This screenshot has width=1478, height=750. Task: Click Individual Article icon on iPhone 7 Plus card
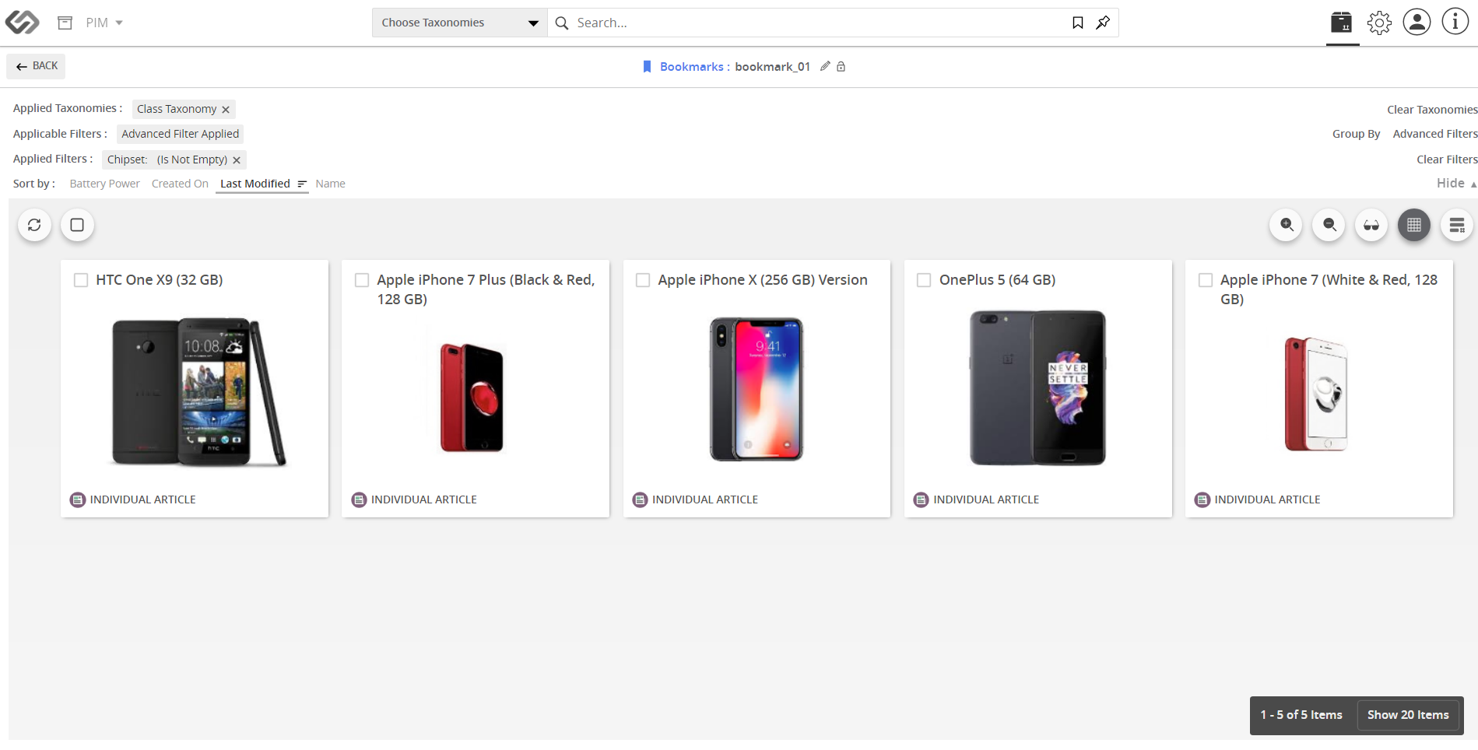click(x=359, y=499)
